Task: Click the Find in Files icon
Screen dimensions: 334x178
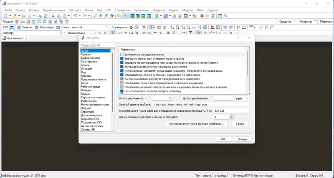Action: (119, 16)
